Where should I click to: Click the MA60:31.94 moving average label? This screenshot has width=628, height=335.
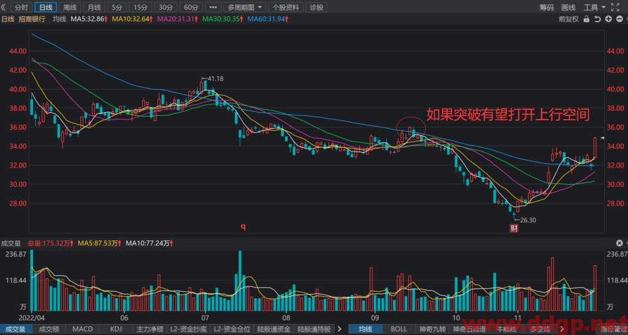click(269, 19)
